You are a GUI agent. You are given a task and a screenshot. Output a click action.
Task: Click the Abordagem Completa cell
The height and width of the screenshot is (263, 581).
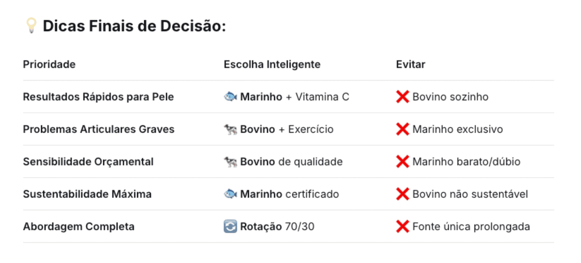(x=79, y=226)
